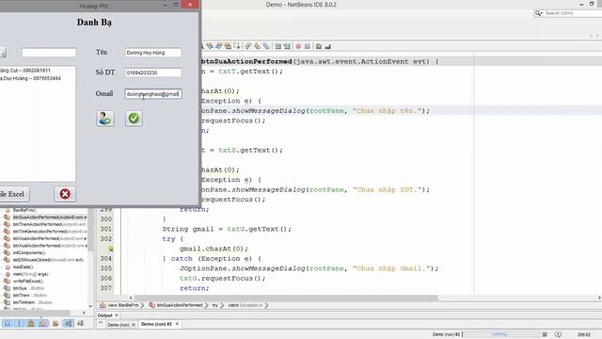Toggle Show Non-Public Members filter in Navigator

[x=43, y=324]
